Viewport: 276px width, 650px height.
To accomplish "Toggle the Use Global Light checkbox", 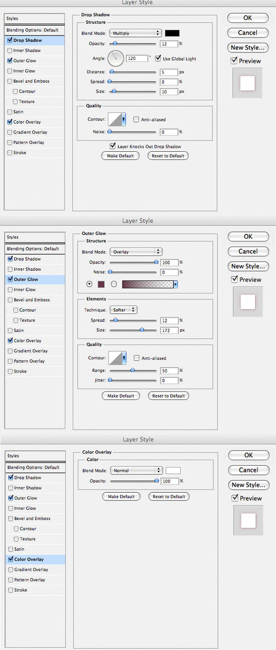I will coord(158,59).
